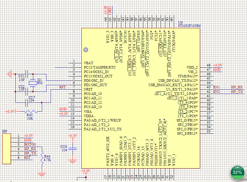Click the 8M value of crystal X1
This screenshot has width=247, height=182.
(40, 83)
